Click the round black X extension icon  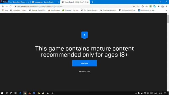143,6
